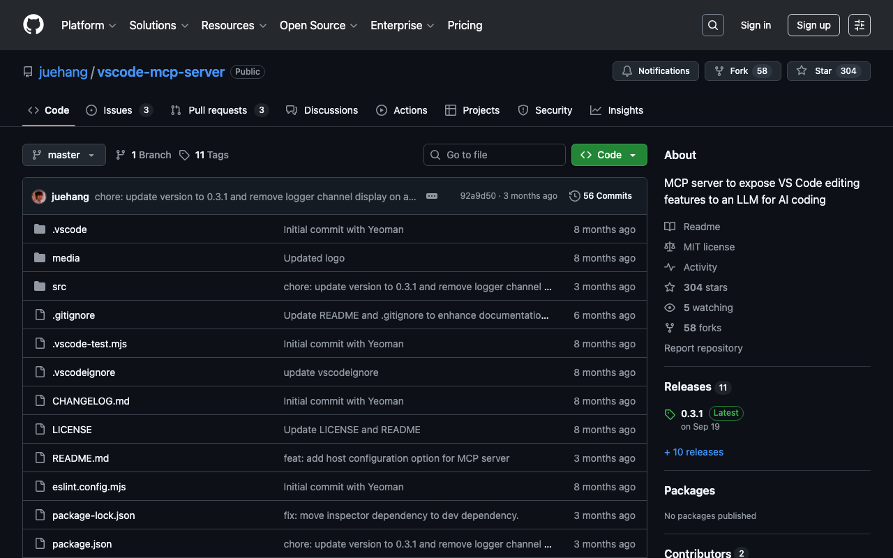
Task: Expand the Platform menu in header
Action: coord(89,25)
